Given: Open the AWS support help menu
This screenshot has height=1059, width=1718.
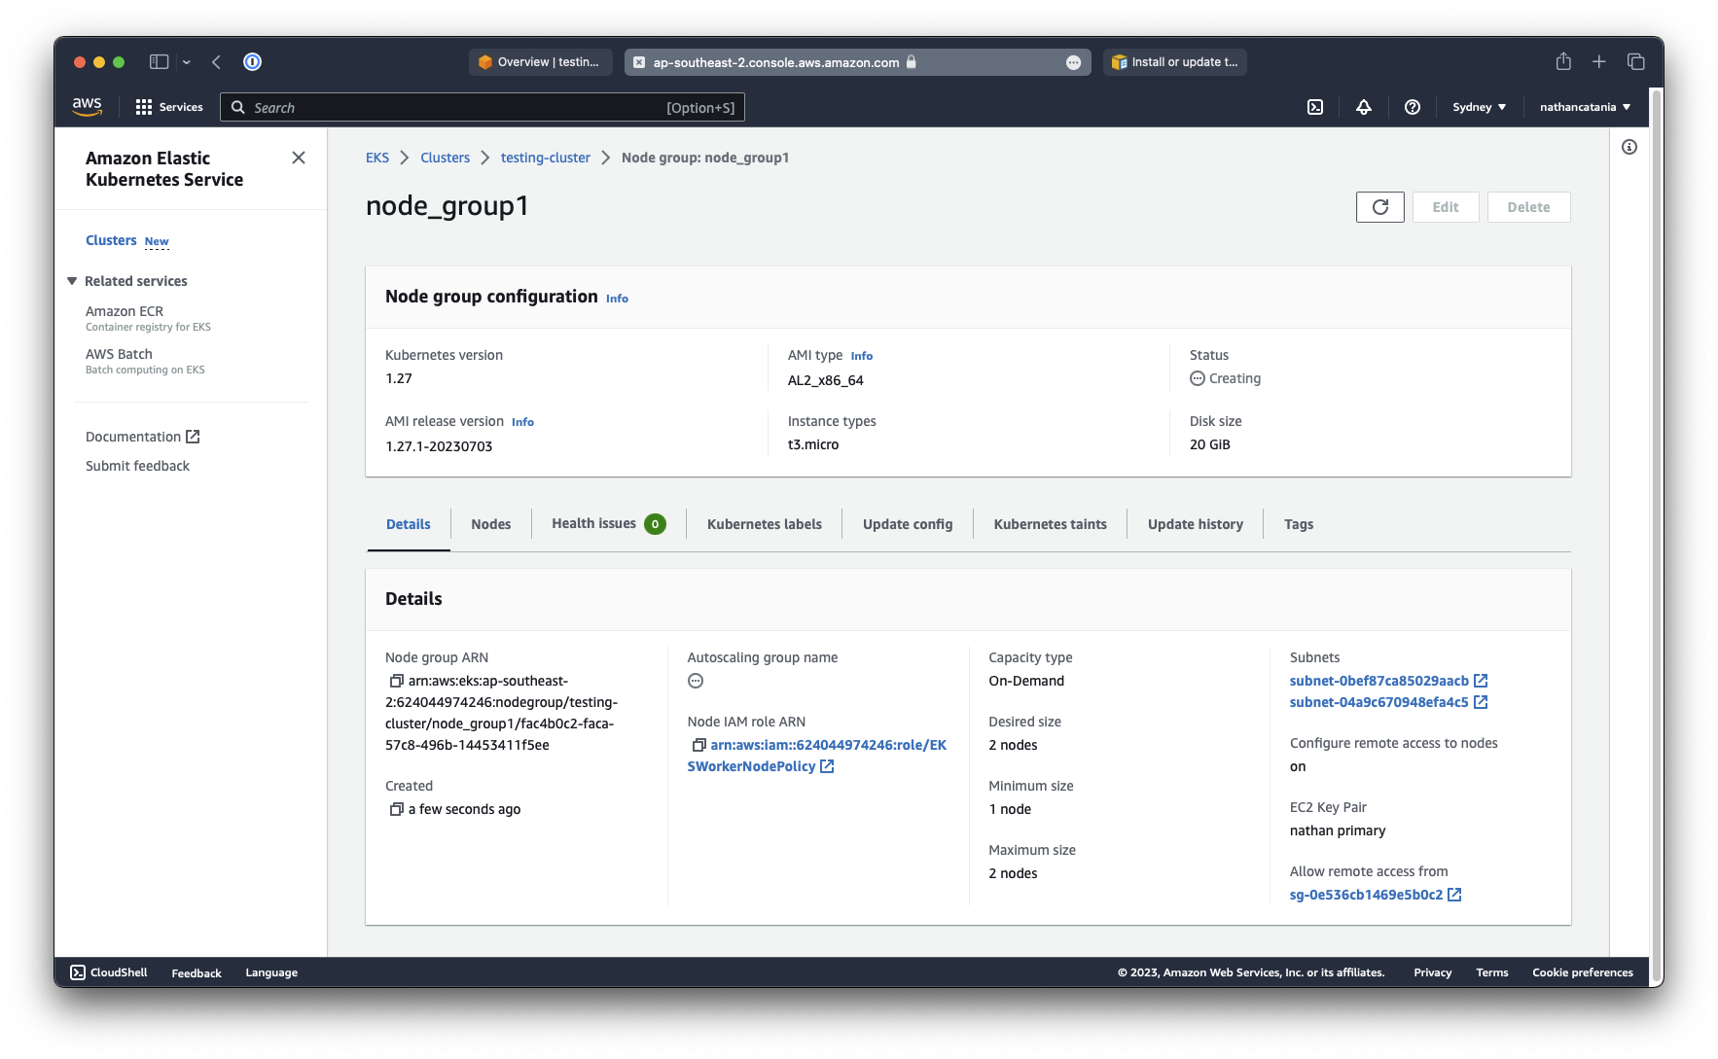Looking at the screenshot, I should 1412,107.
